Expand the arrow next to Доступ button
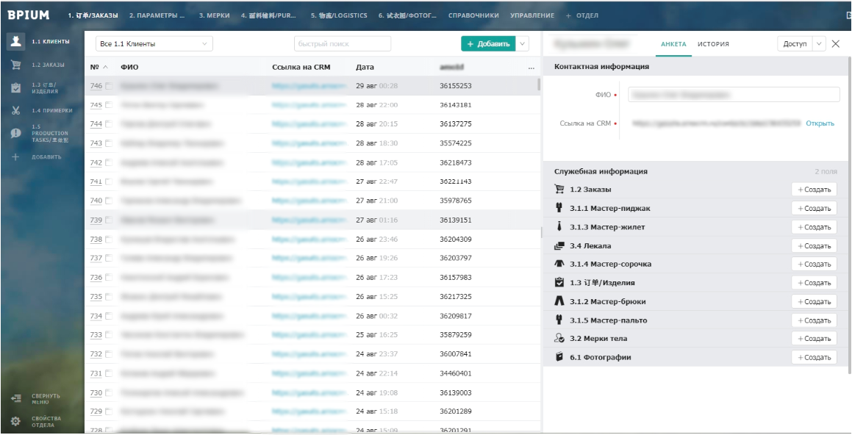The image size is (852, 435). (x=820, y=44)
